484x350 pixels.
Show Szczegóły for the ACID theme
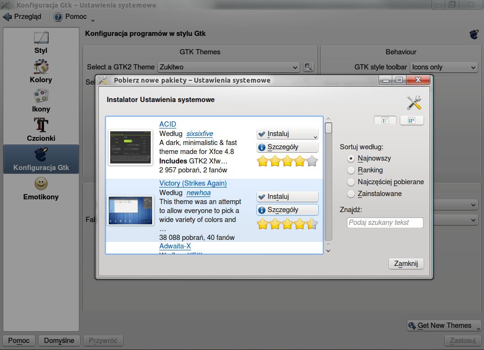(x=287, y=147)
